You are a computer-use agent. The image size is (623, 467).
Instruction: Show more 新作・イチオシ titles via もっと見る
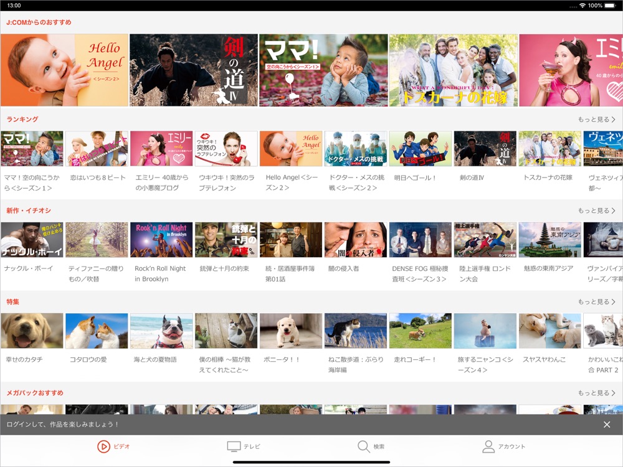click(596, 210)
